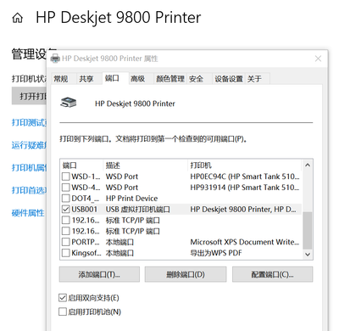Click the 'HP931914 (HP Smart Tank 510...' printer entry

(x=245, y=188)
